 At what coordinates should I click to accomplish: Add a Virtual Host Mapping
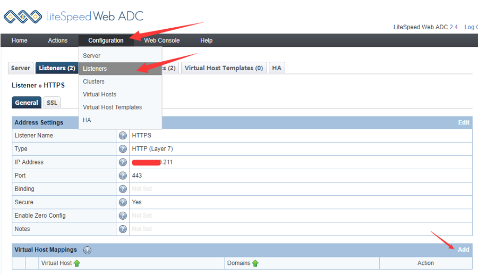463,250
